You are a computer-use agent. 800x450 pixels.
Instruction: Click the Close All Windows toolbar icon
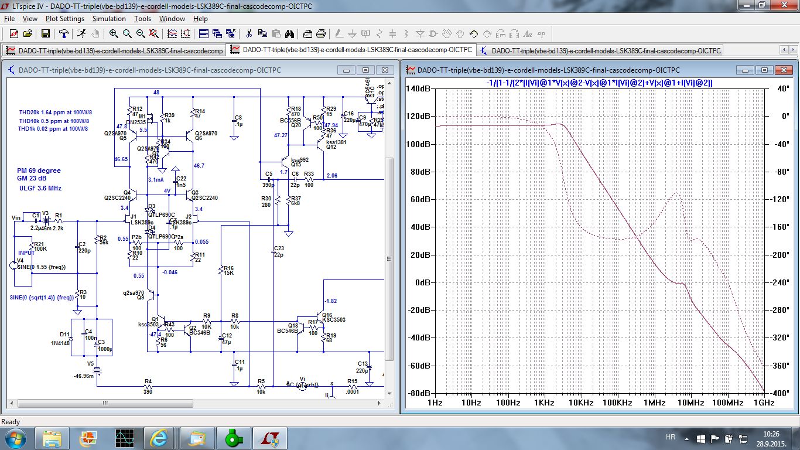tap(230, 34)
